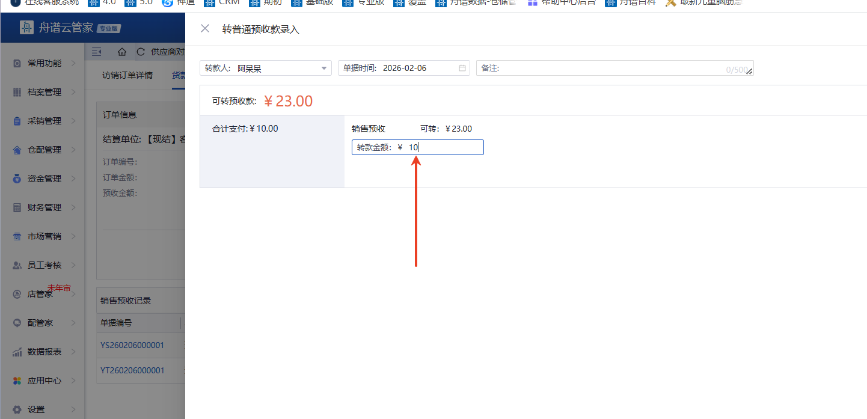
Task: Expand the 常用功能 menu
Action: 44,63
